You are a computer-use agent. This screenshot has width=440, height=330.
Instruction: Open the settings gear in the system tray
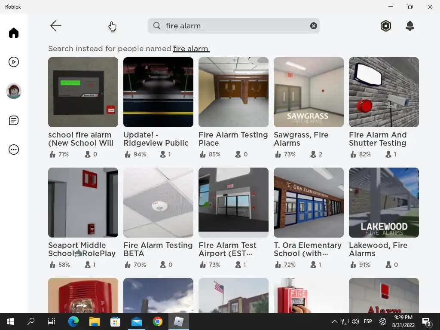coord(382,321)
